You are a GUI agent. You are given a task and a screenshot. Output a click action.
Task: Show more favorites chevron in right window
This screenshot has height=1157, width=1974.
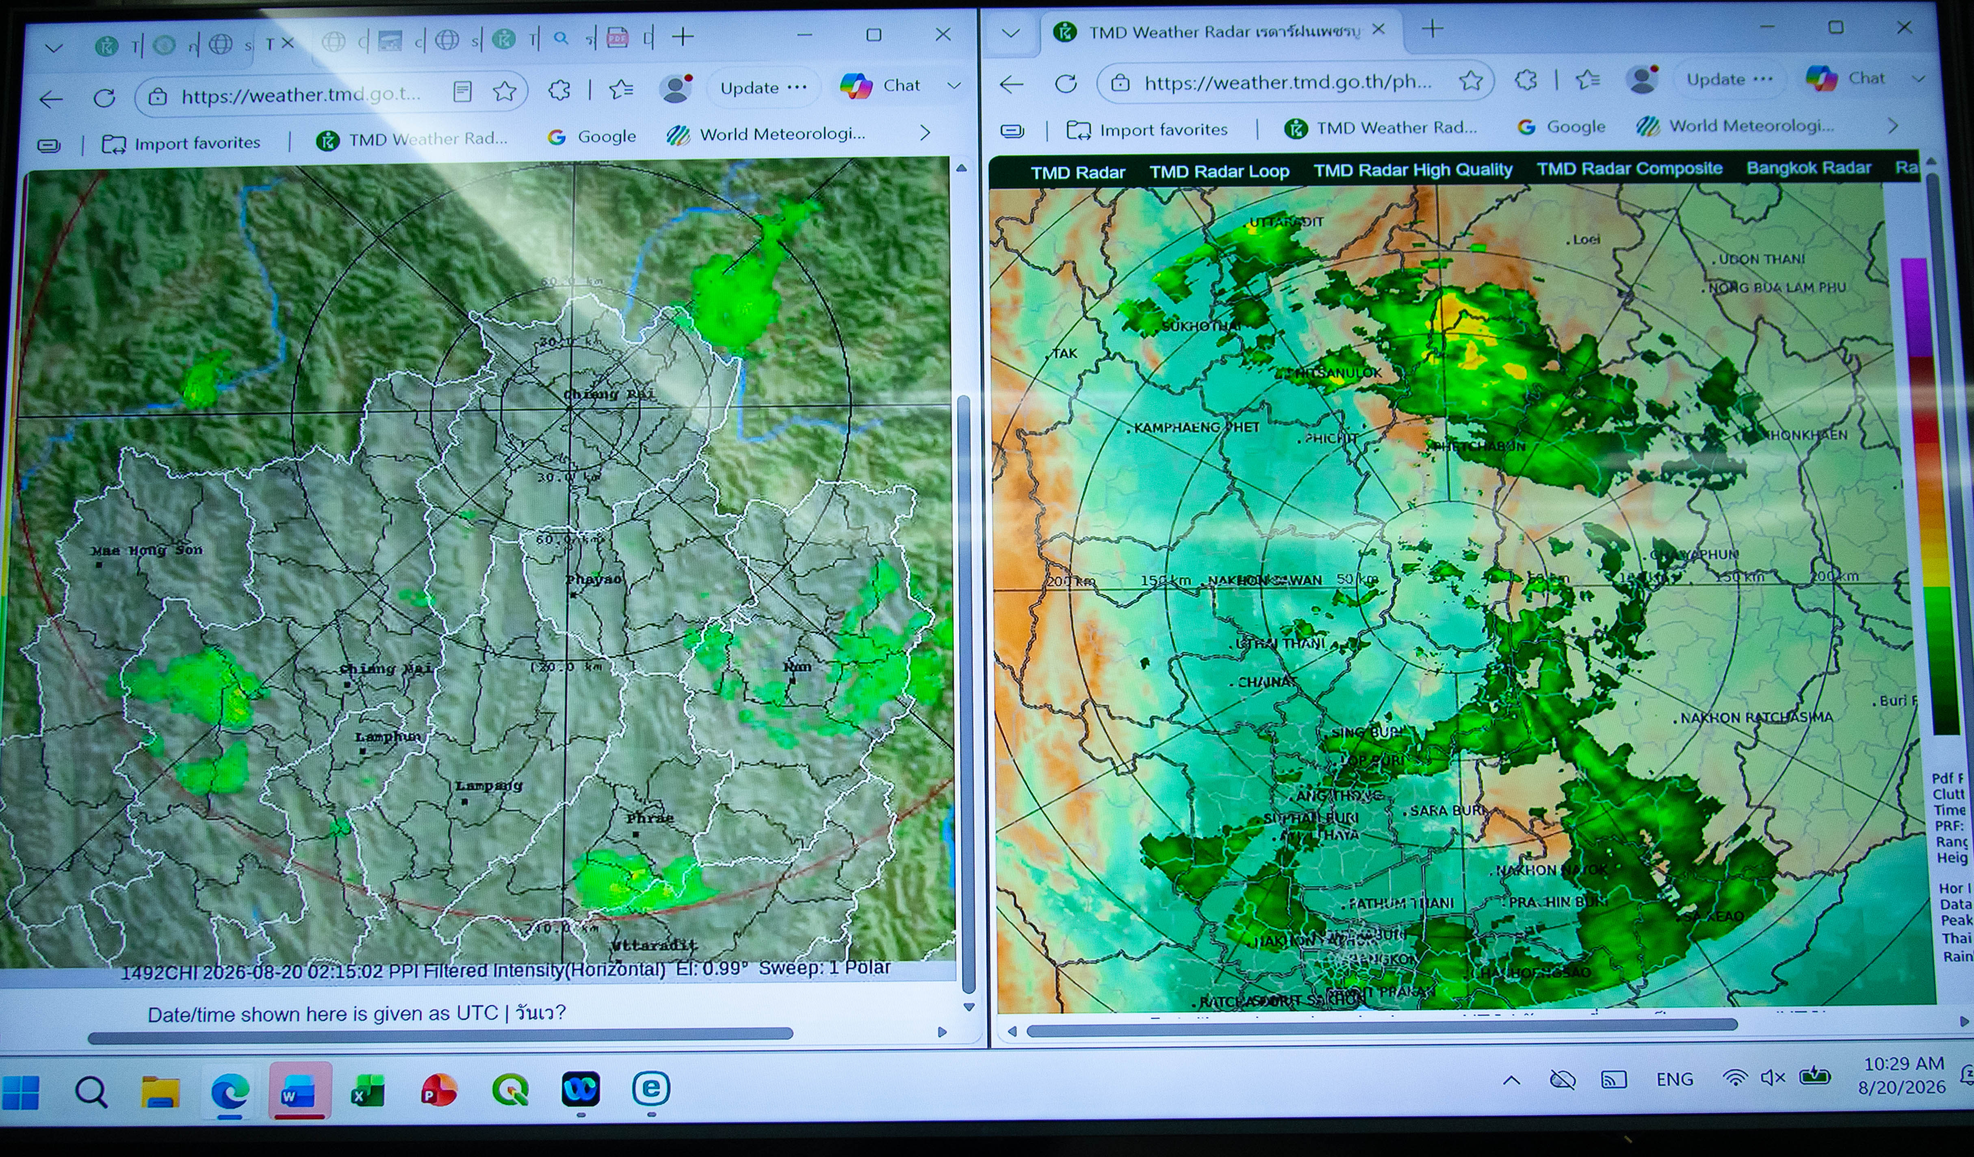click(1892, 126)
